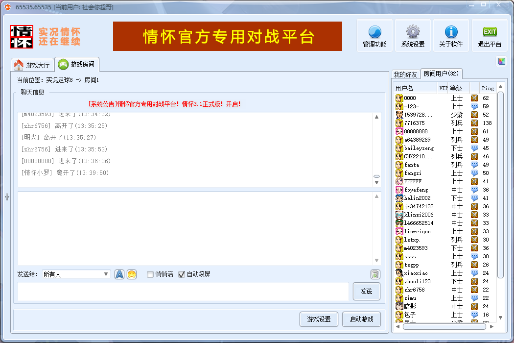Disable the 自动滚屏 auto-scroll checkbox

point(182,274)
